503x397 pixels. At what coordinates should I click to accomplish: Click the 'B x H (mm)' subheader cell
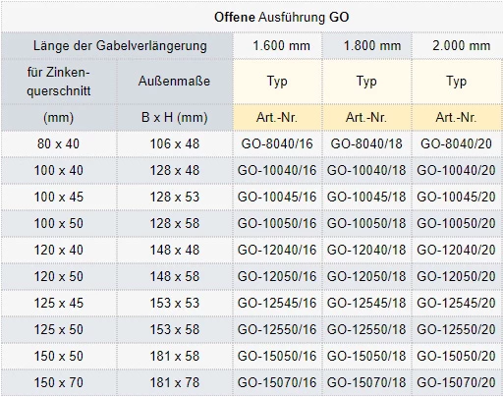point(174,117)
